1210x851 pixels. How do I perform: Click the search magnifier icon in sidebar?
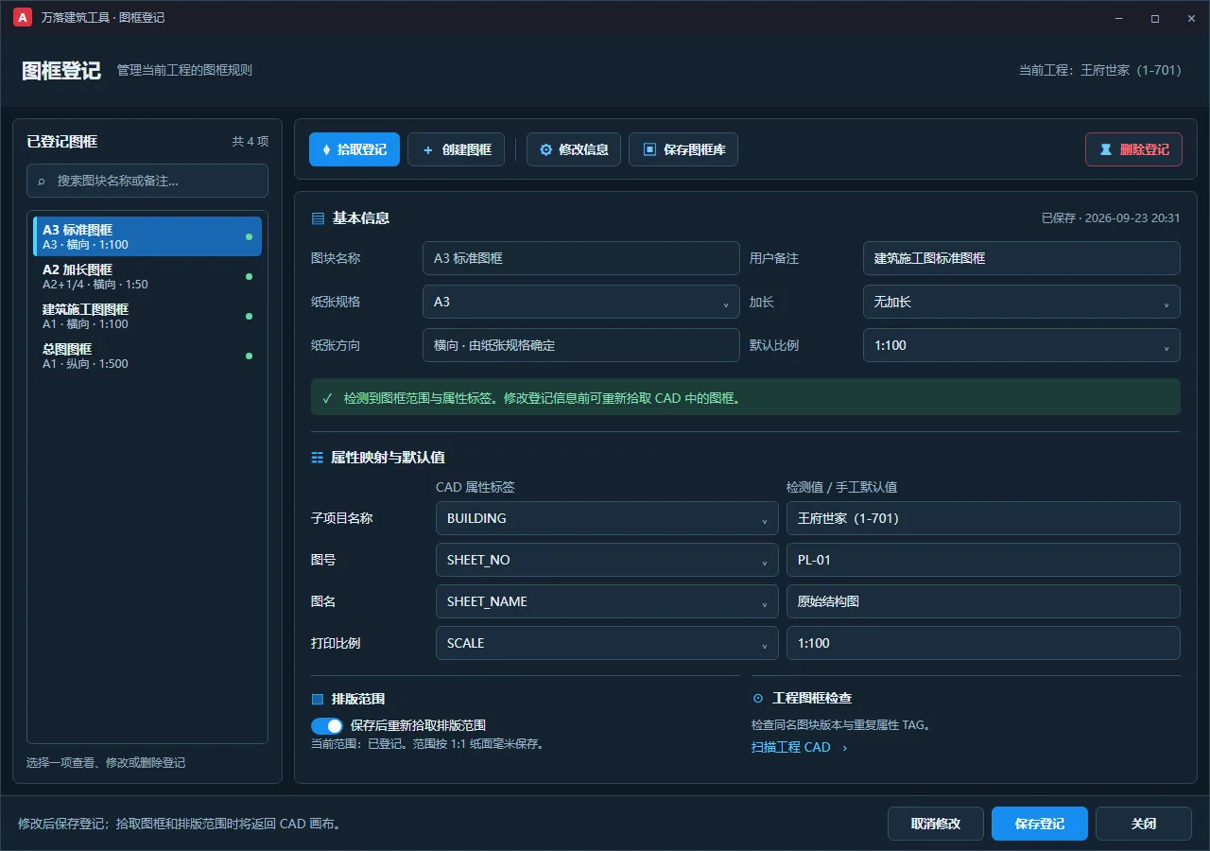click(x=43, y=181)
